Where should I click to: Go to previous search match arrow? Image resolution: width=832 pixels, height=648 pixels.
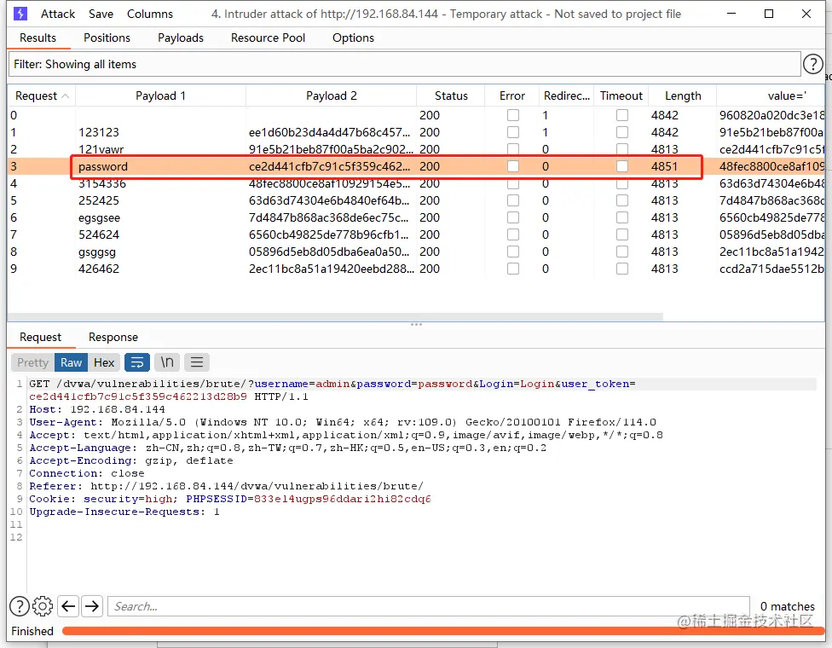click(68, 606)
